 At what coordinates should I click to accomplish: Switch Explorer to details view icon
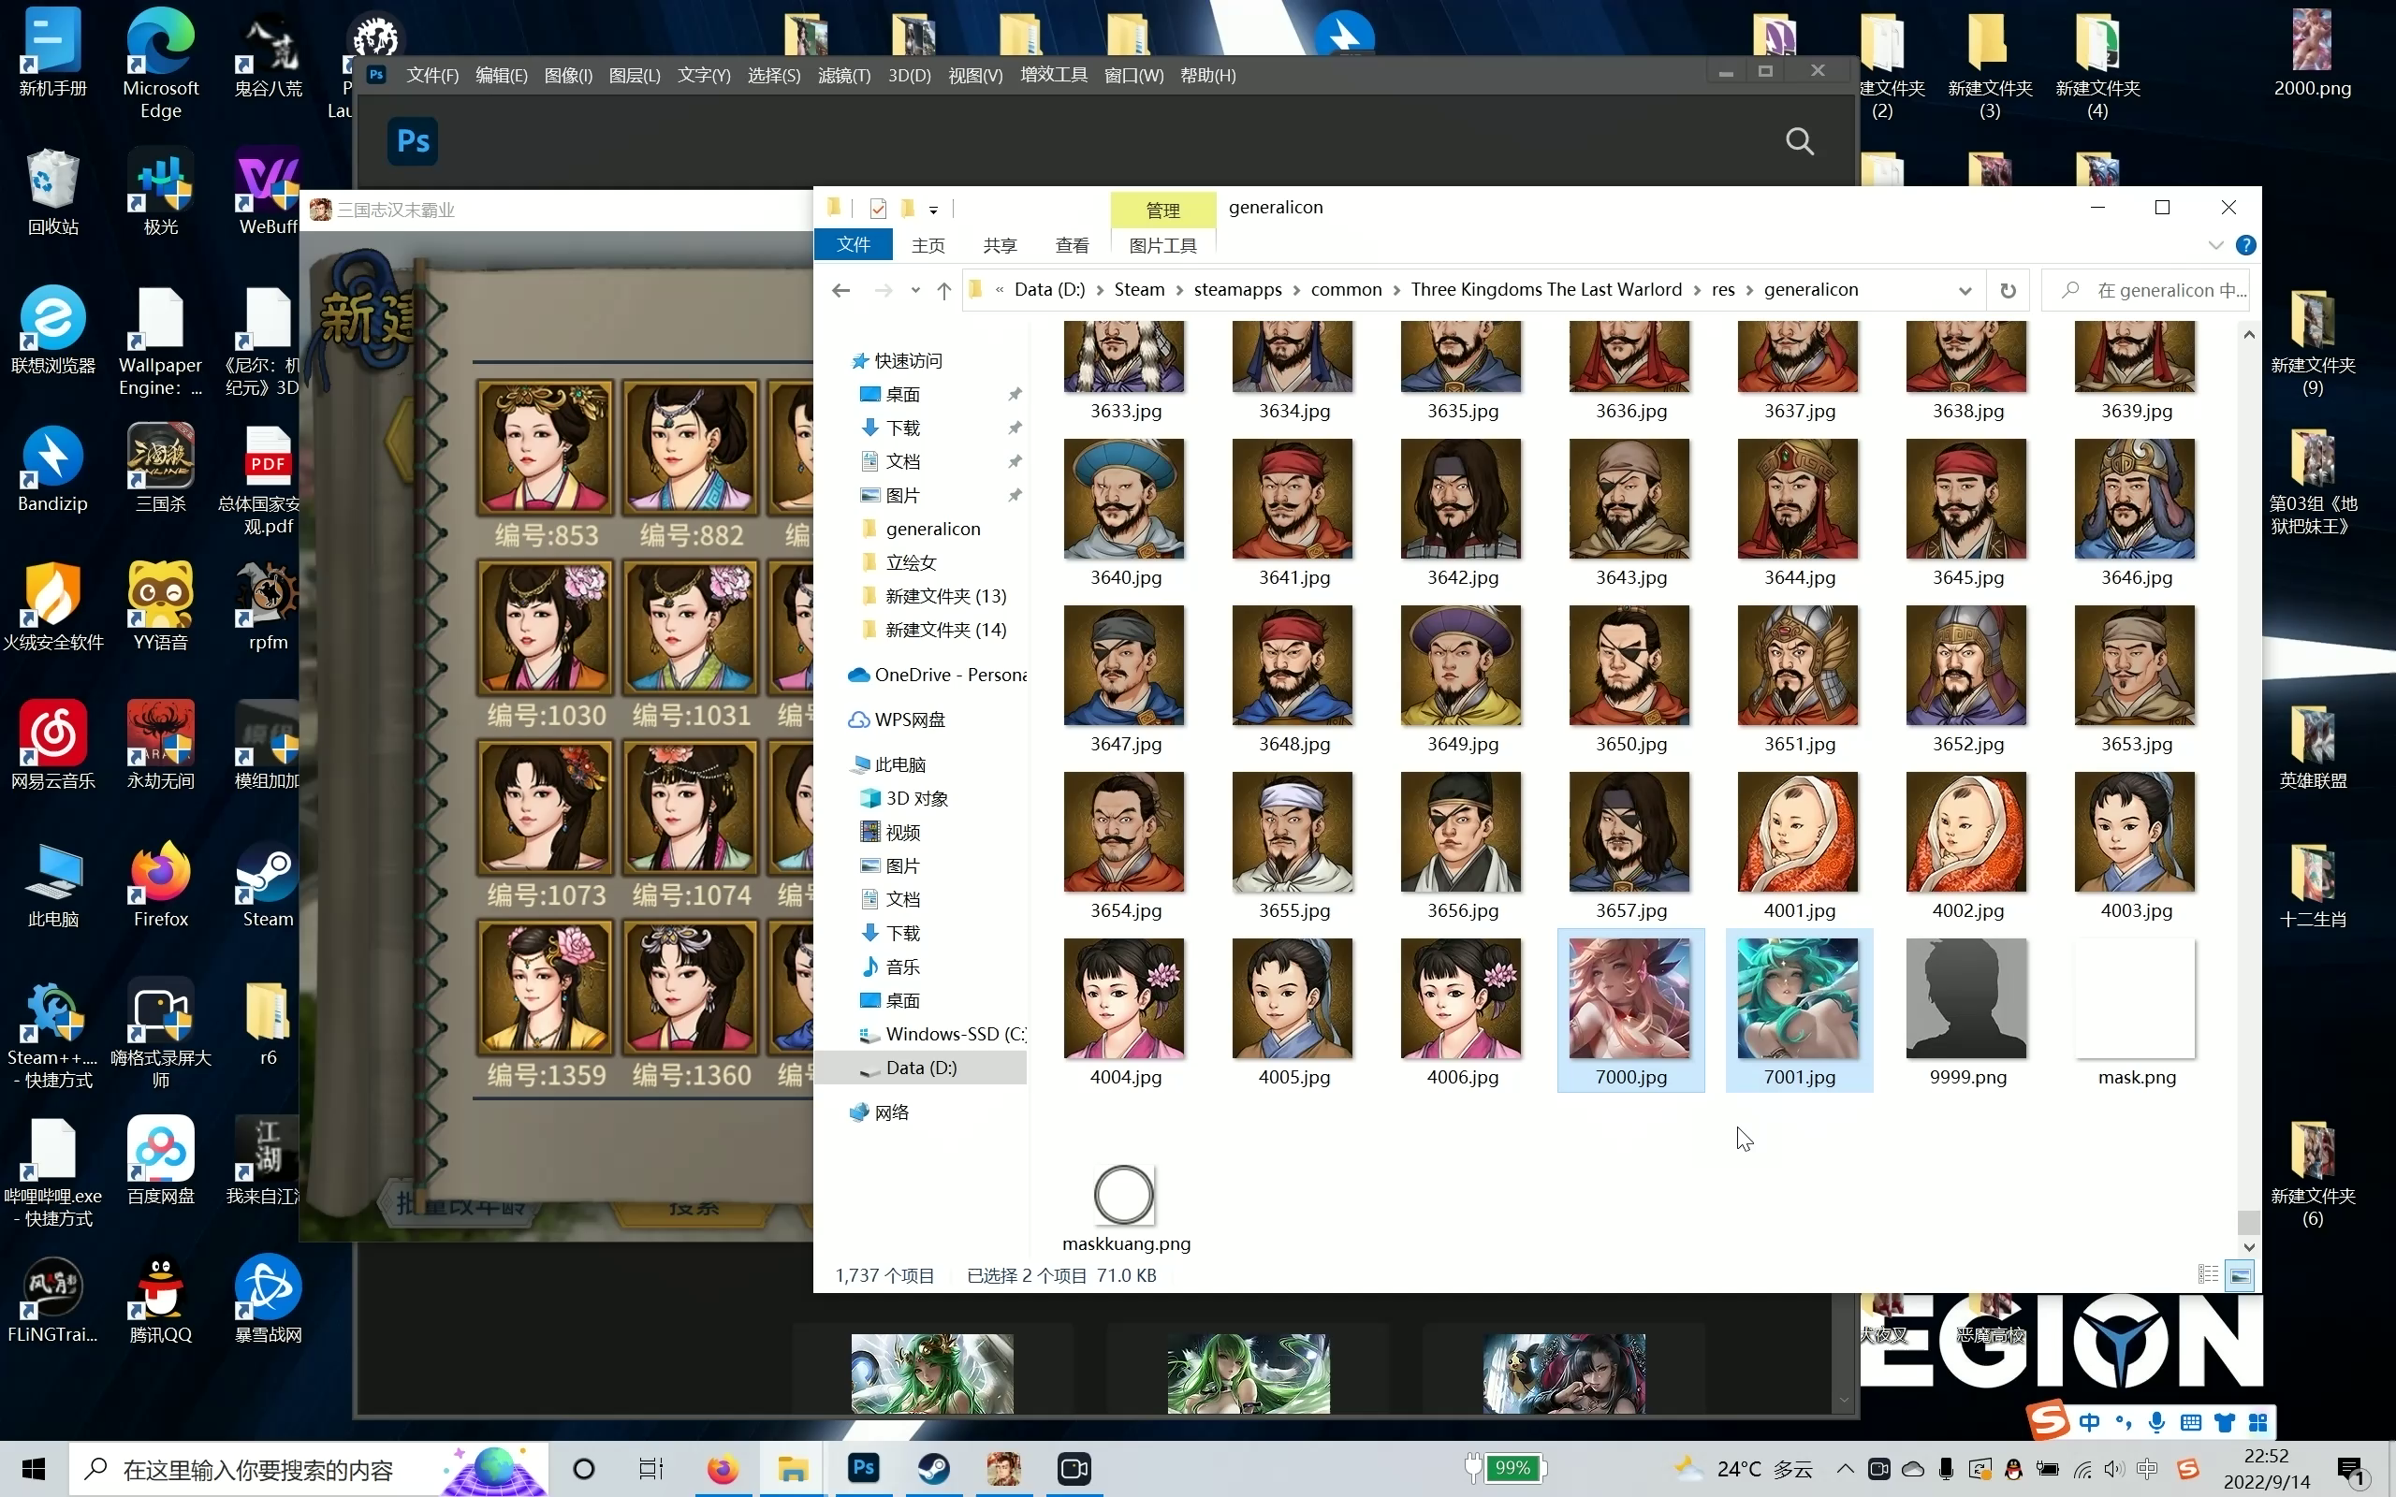coord(2208,1274)
